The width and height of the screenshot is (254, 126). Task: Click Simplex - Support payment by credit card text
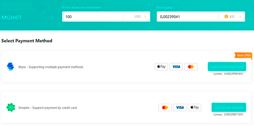click(x=48, y=108)
